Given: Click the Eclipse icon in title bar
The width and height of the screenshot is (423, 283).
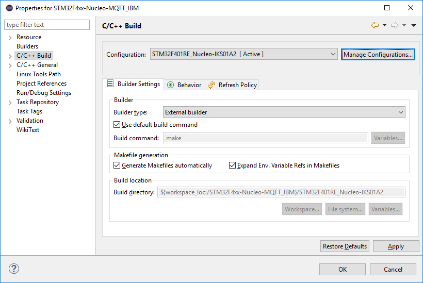Looking at the screenshot, I should (9, 8).
